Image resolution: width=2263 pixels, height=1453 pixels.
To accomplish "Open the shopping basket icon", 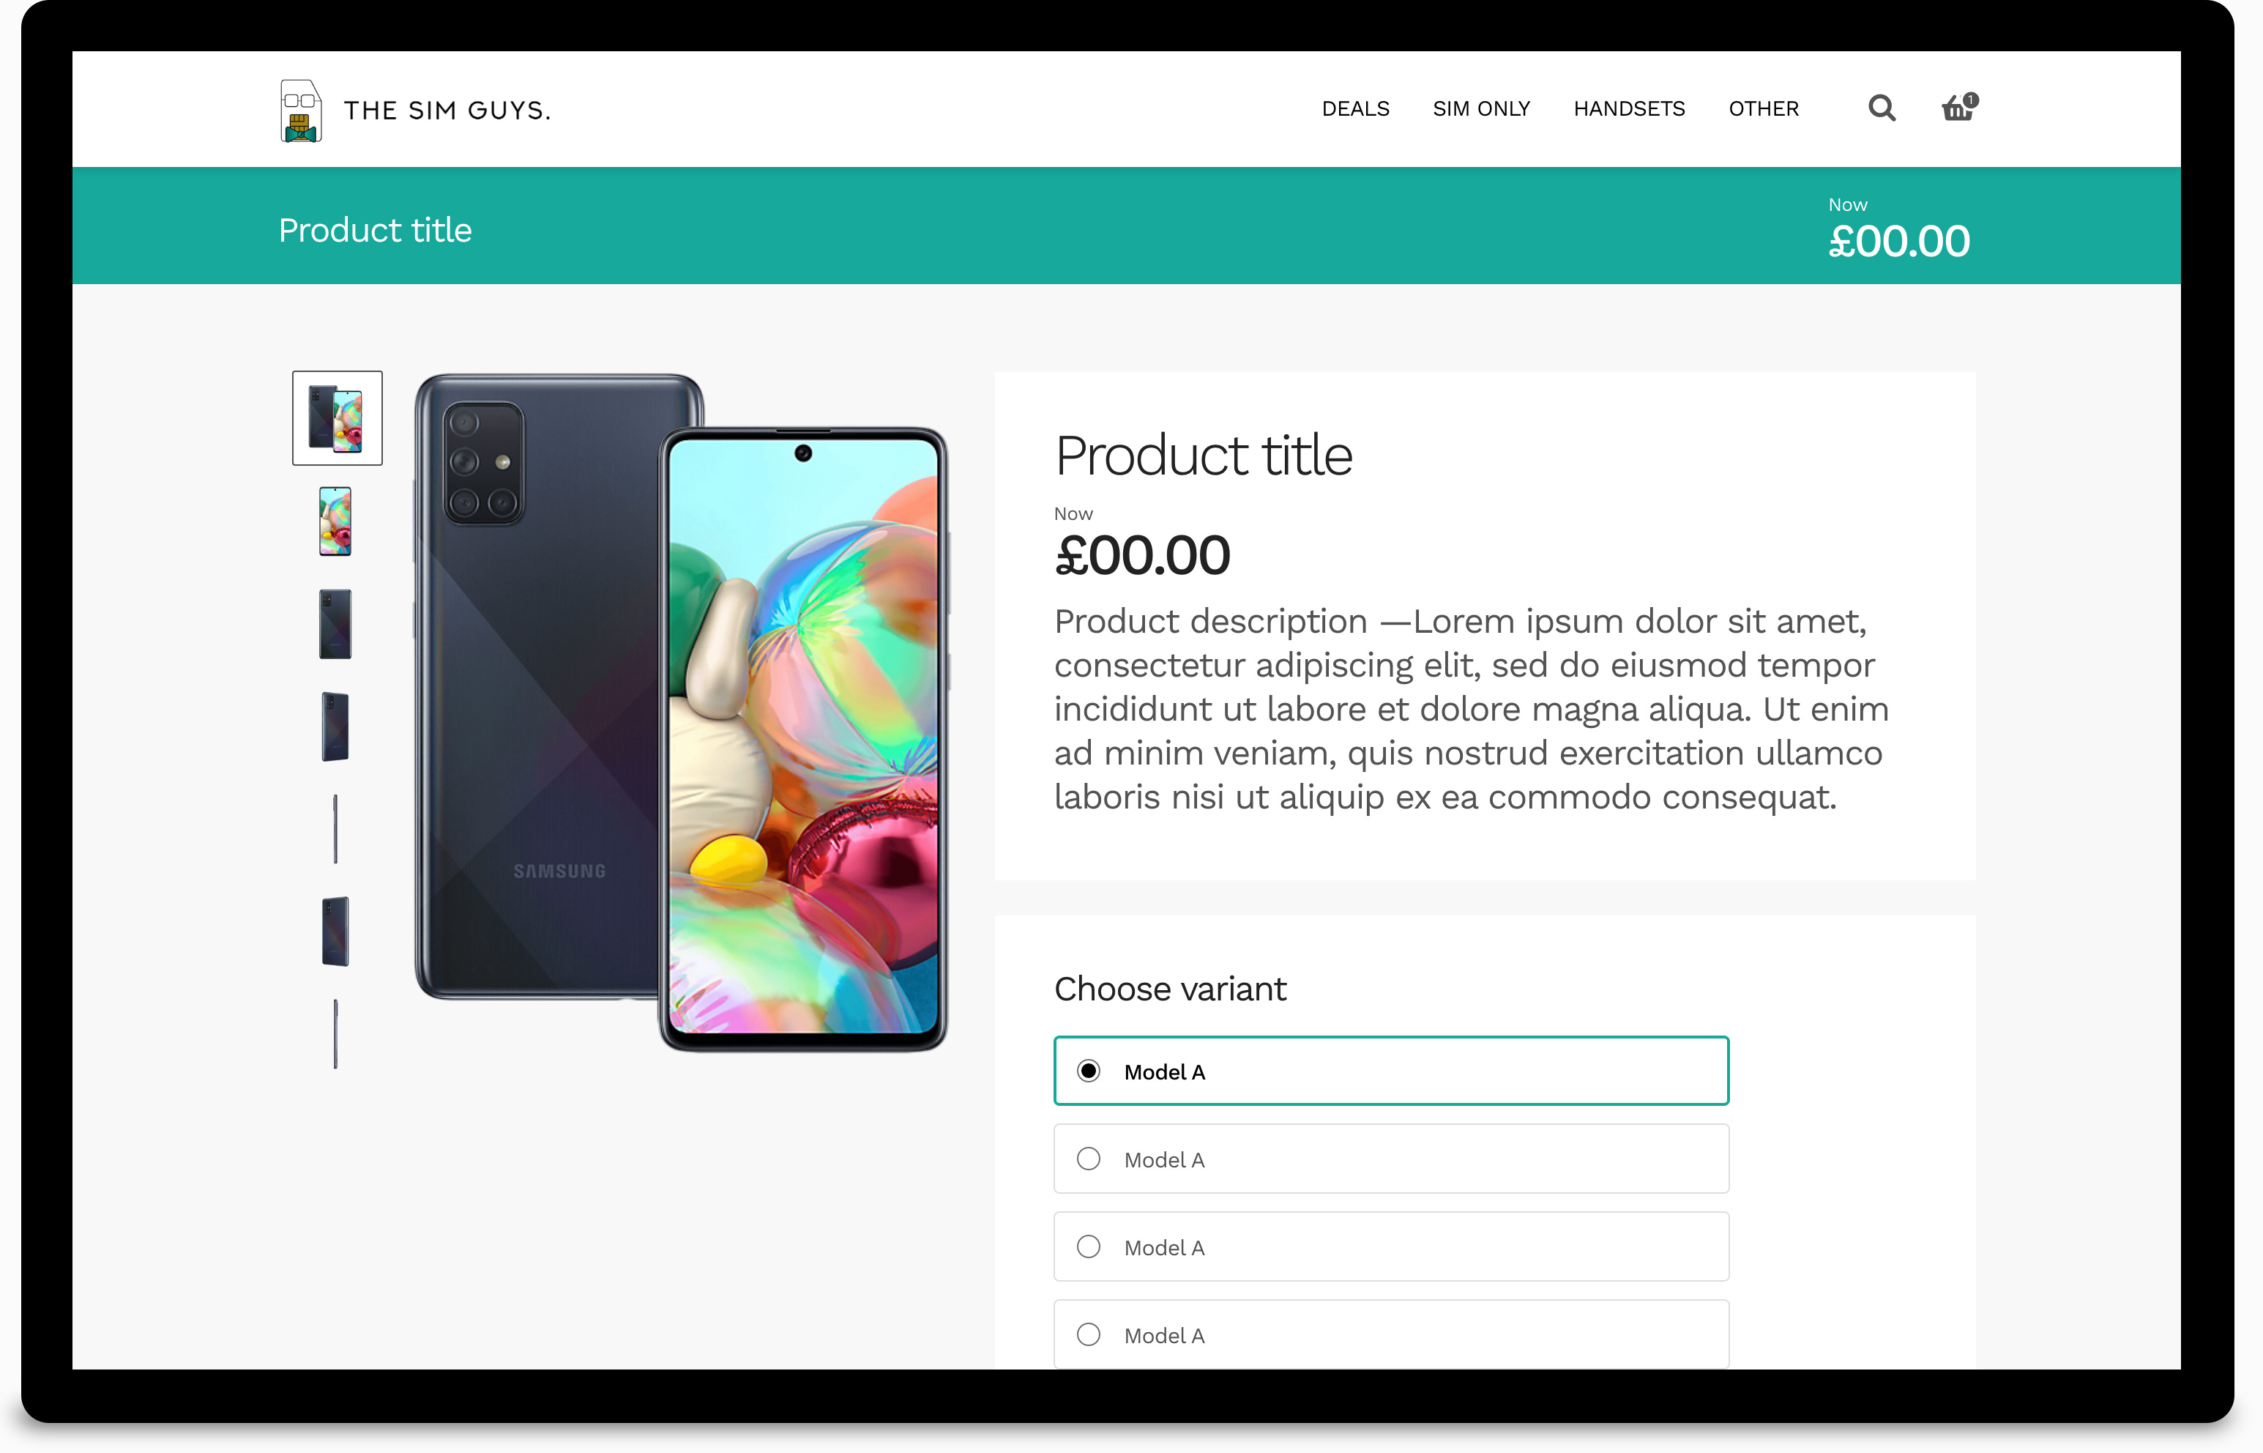I will tap(1958, 108).
